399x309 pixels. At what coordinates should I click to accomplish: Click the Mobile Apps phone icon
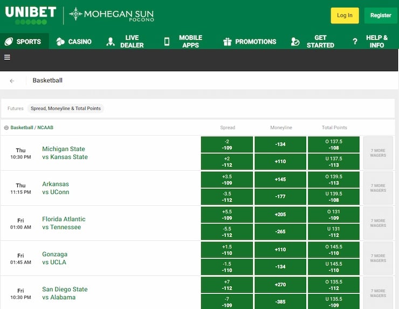point(167,42)
